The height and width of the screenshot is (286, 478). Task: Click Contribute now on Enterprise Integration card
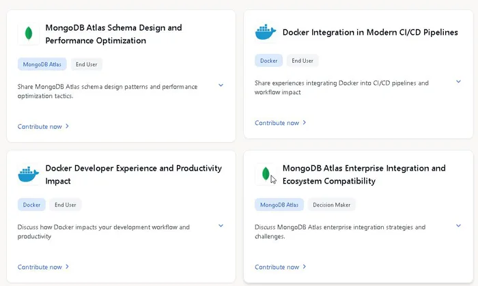[280, 267]
